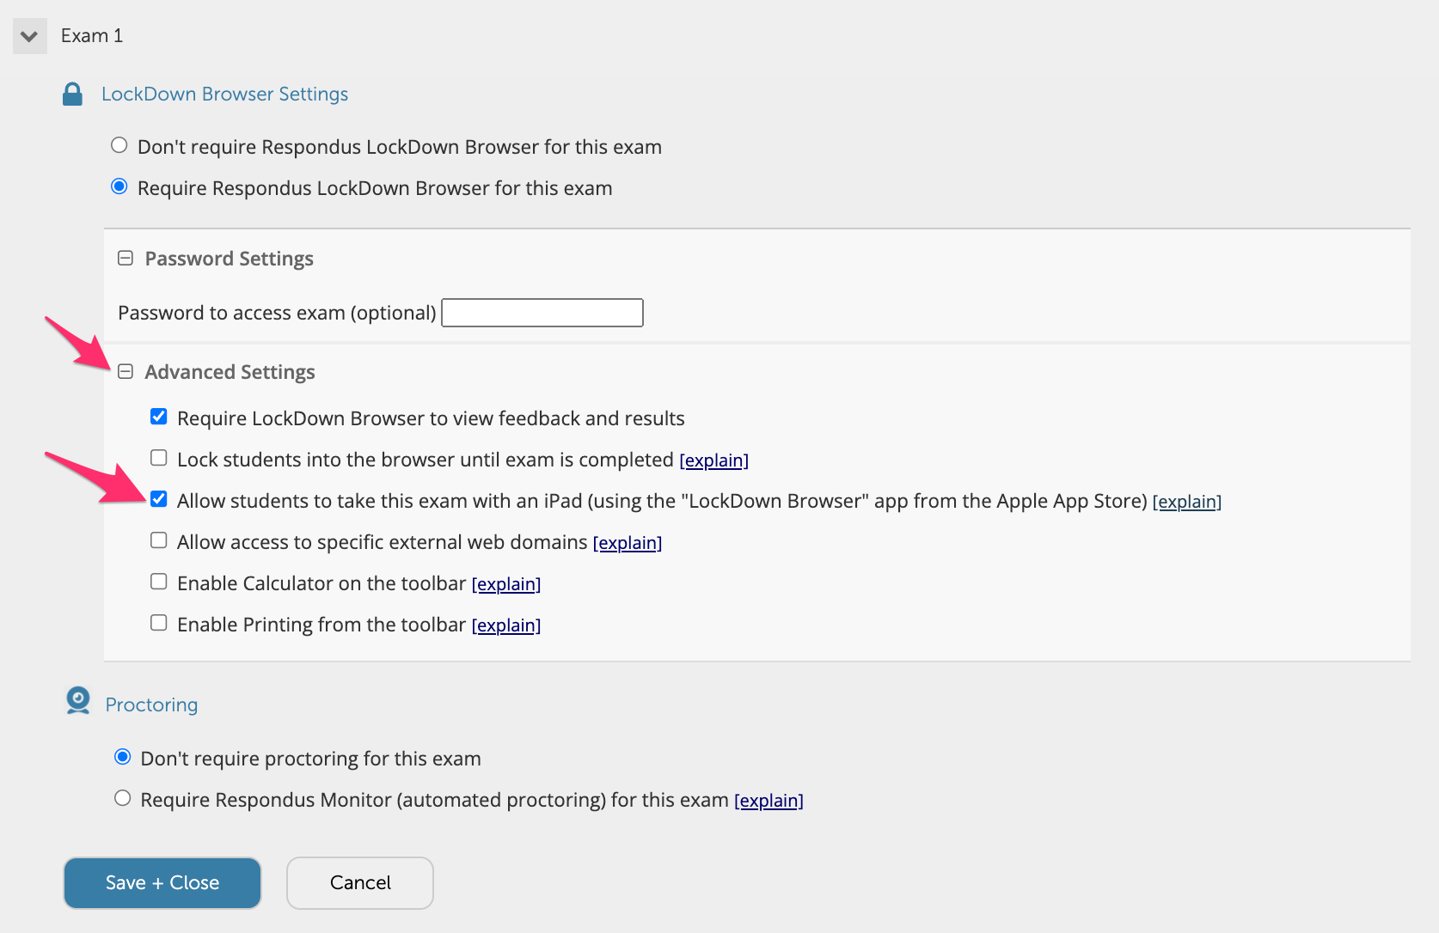Select 'Don't require Respondus LockDown Browser for this exam'
The width and height of the screenshot is (1439, 933).
(x=119, y=145)
